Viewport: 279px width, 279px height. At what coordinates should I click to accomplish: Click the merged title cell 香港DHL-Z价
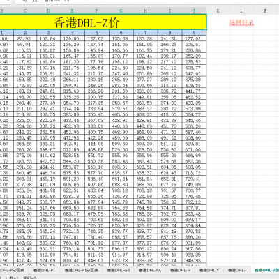(103, 22)
